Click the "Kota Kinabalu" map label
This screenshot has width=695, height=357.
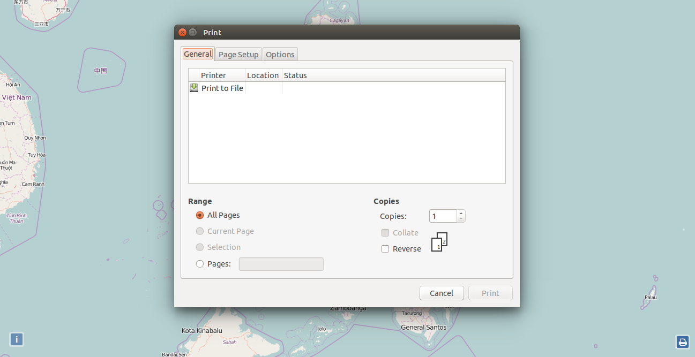coord(202,330)
